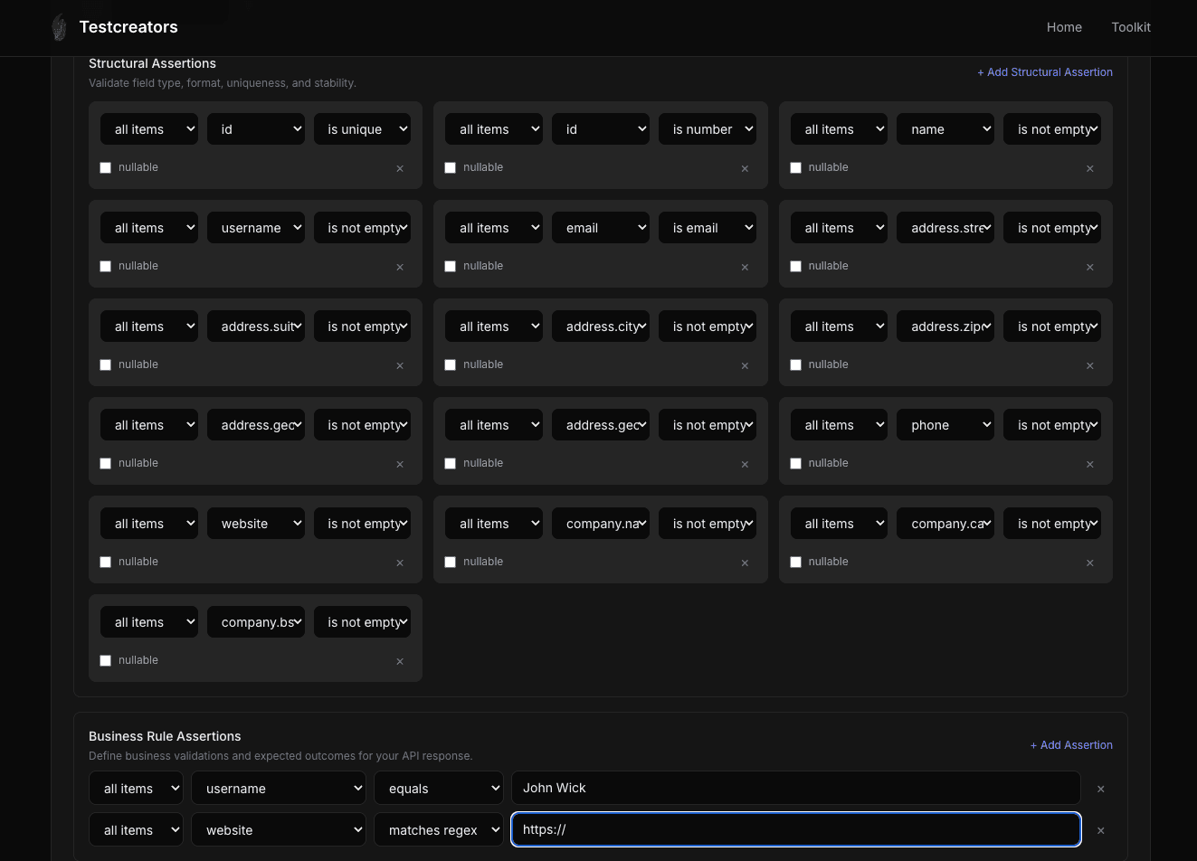Viewport: 1197px width, 861px height.
Task: Delete the 'website is not empty' structural card
Action: pos(400,563)
